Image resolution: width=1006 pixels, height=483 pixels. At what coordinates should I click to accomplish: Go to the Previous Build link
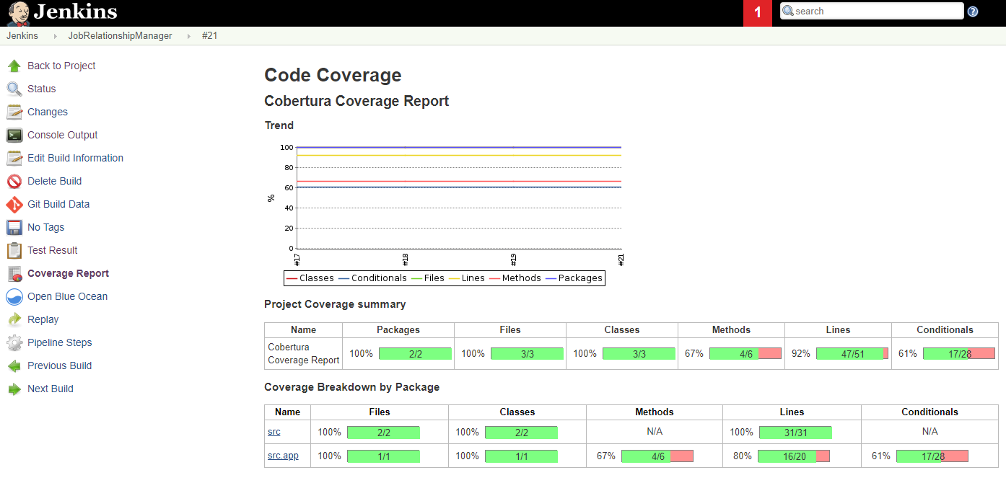[60, 365]
